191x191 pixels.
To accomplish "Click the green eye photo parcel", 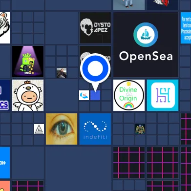I will [62, 129].
